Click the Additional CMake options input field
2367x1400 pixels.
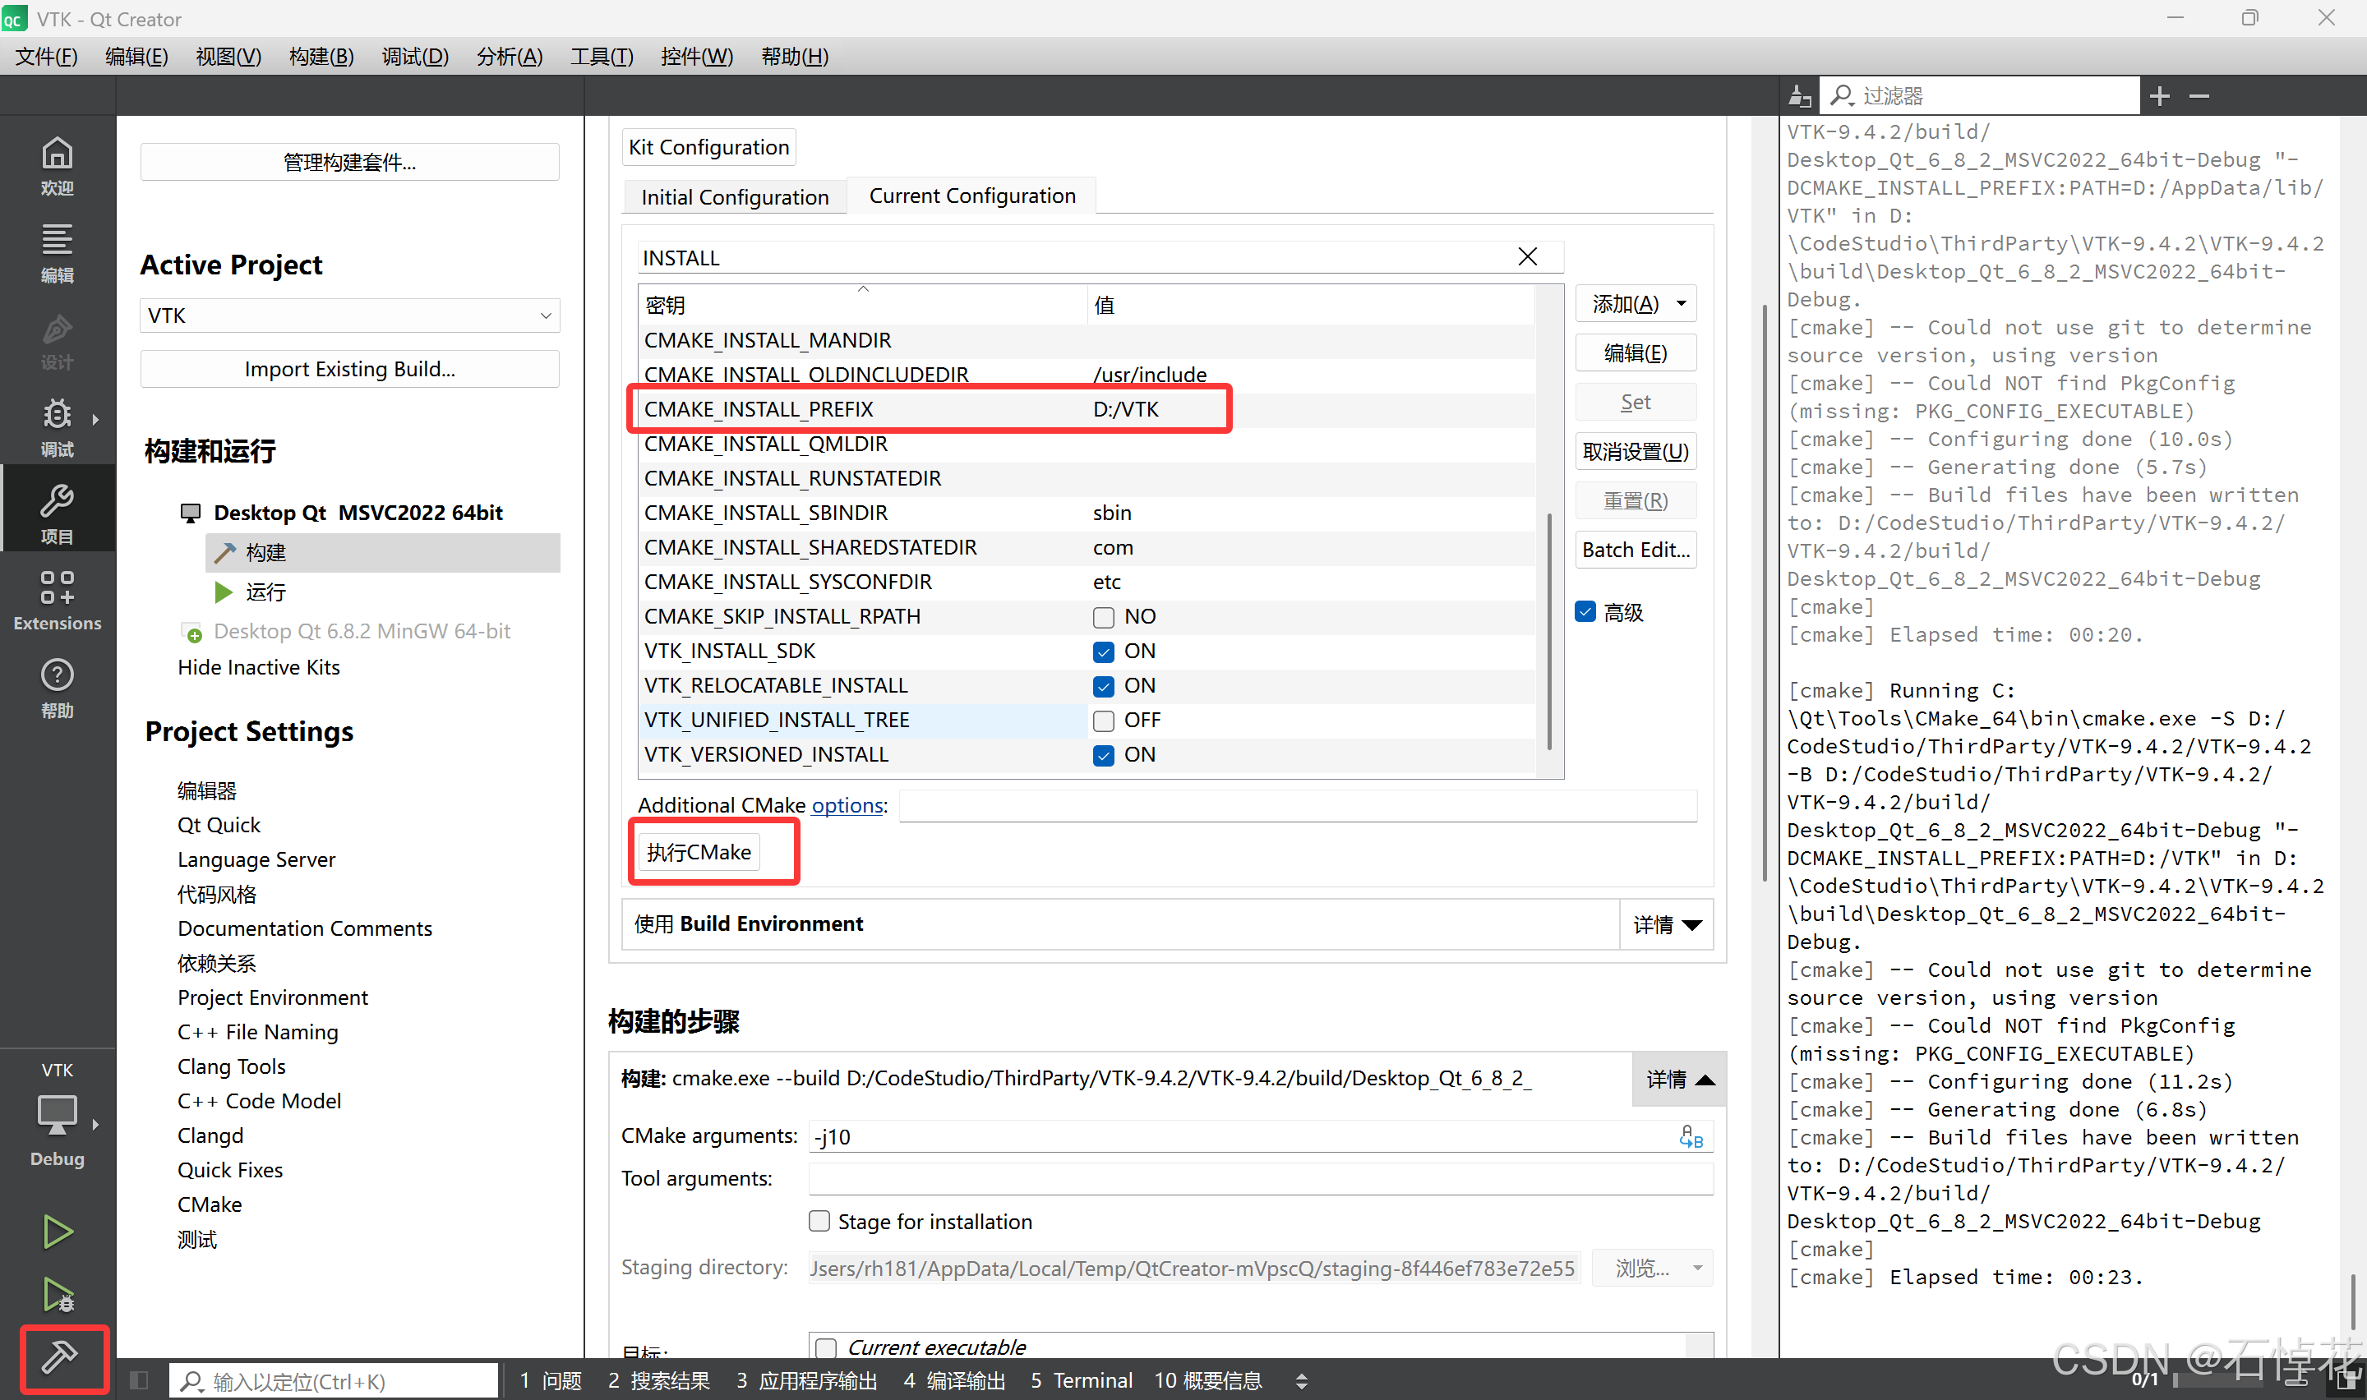point(1297,806)
